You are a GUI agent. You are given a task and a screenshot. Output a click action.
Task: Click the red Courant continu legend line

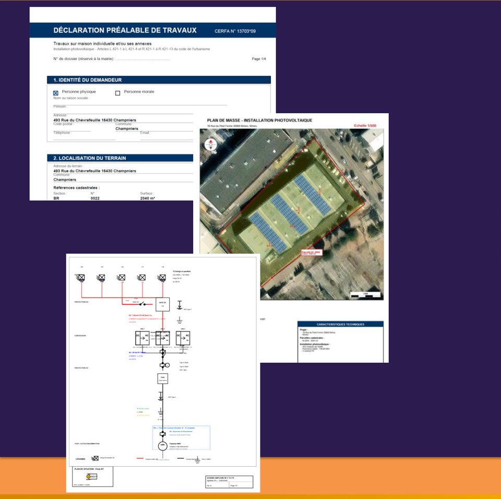click(140, 457)
